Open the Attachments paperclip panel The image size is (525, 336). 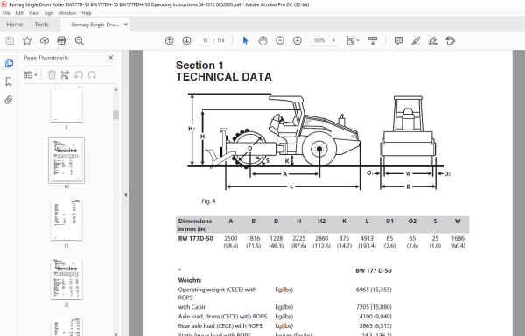click(x=9, y=100)
